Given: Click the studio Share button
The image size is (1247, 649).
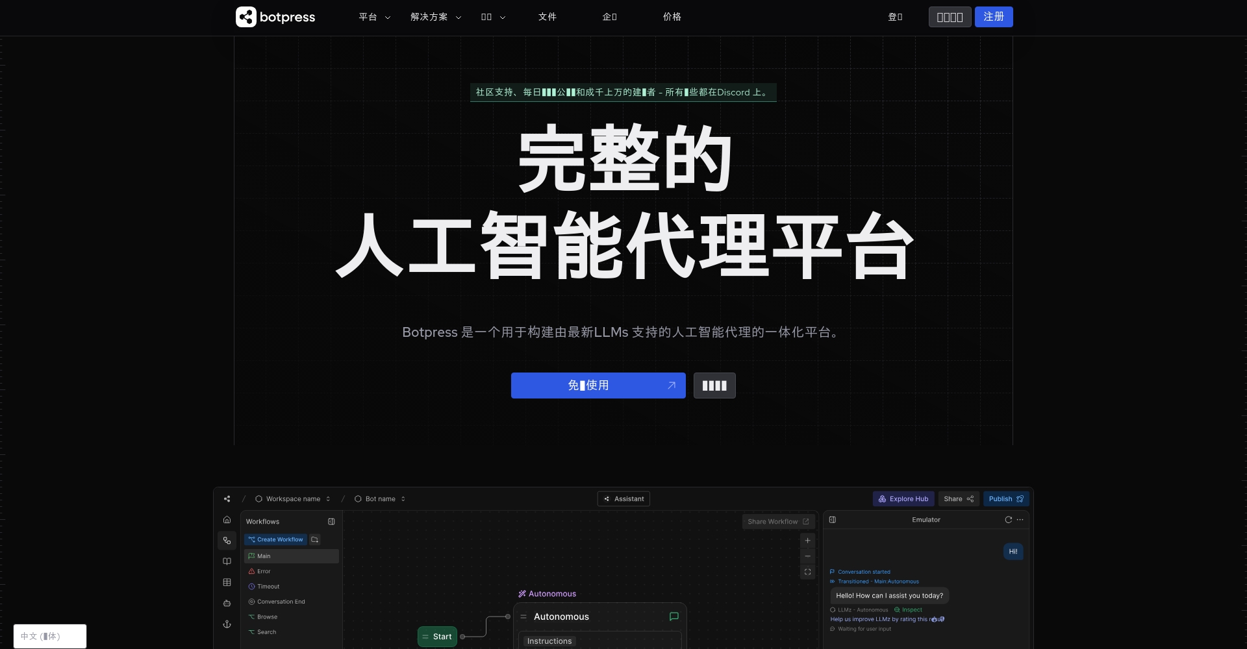Looking at the screenshot, I should (x=959, y=499).
